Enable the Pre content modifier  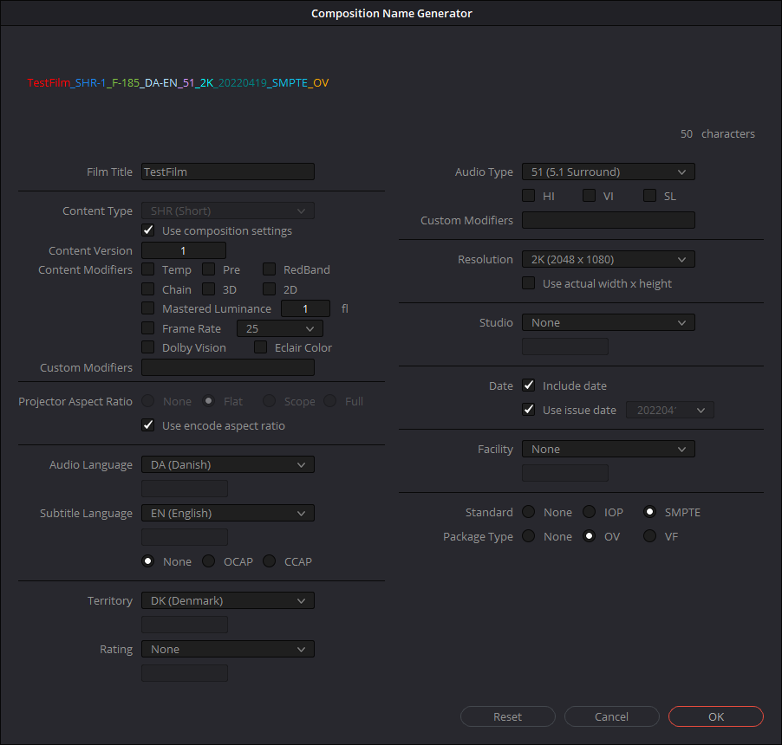coord(208,269)
